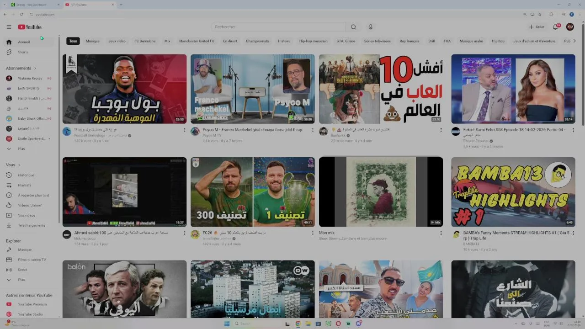Select the Tous filter chip

pyautogui.click(x=73, y=41)
